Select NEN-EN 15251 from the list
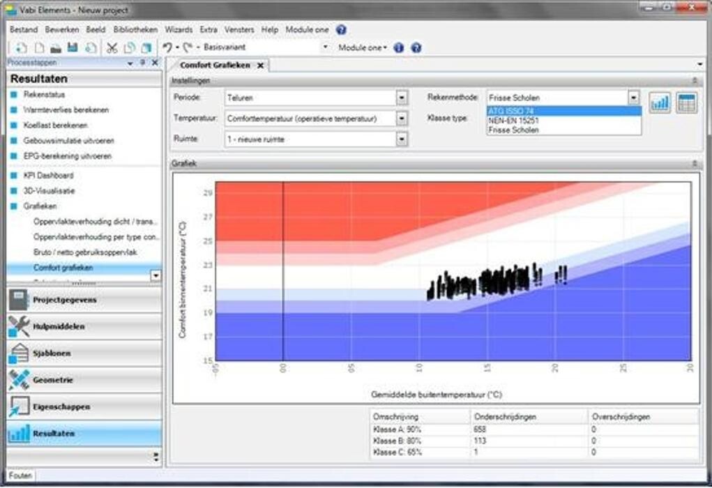Screen dimensions: 712x488 coord(513,121)
